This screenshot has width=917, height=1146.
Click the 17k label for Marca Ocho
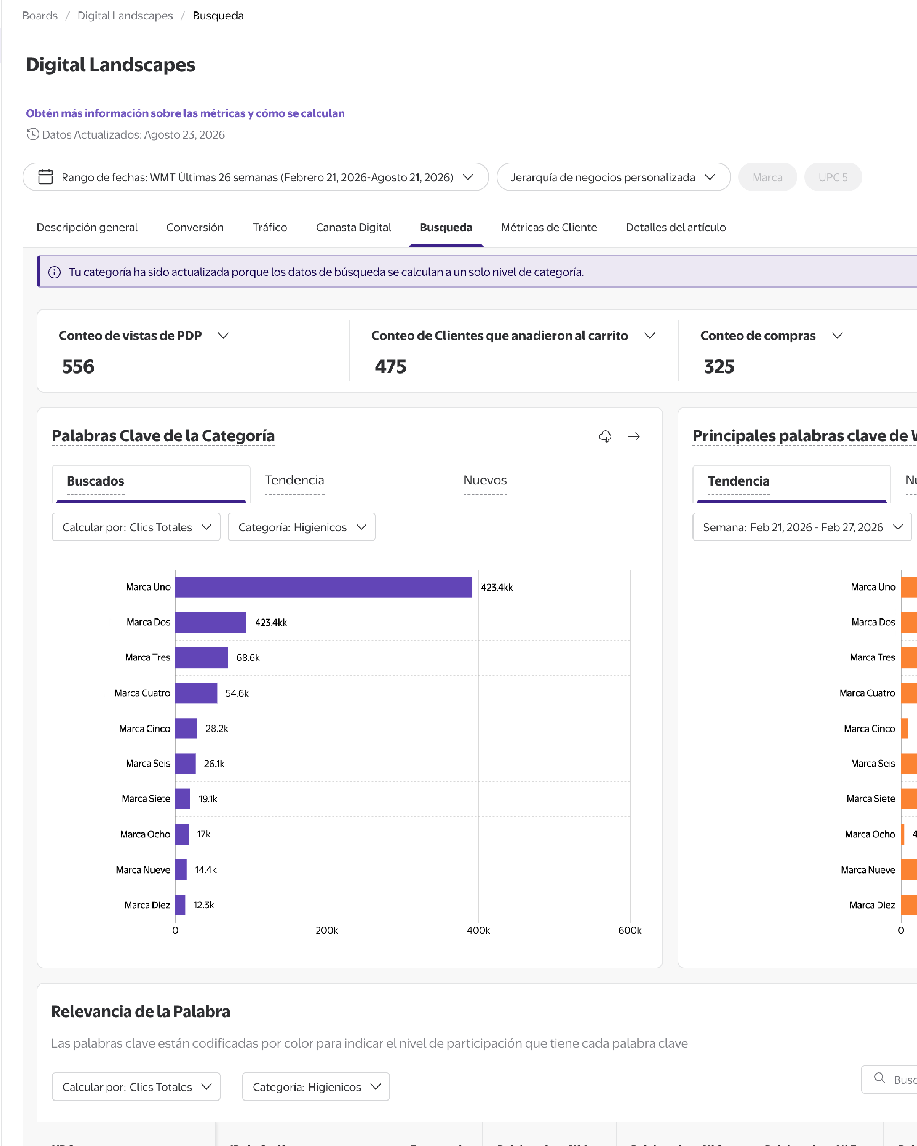point(204,835)
